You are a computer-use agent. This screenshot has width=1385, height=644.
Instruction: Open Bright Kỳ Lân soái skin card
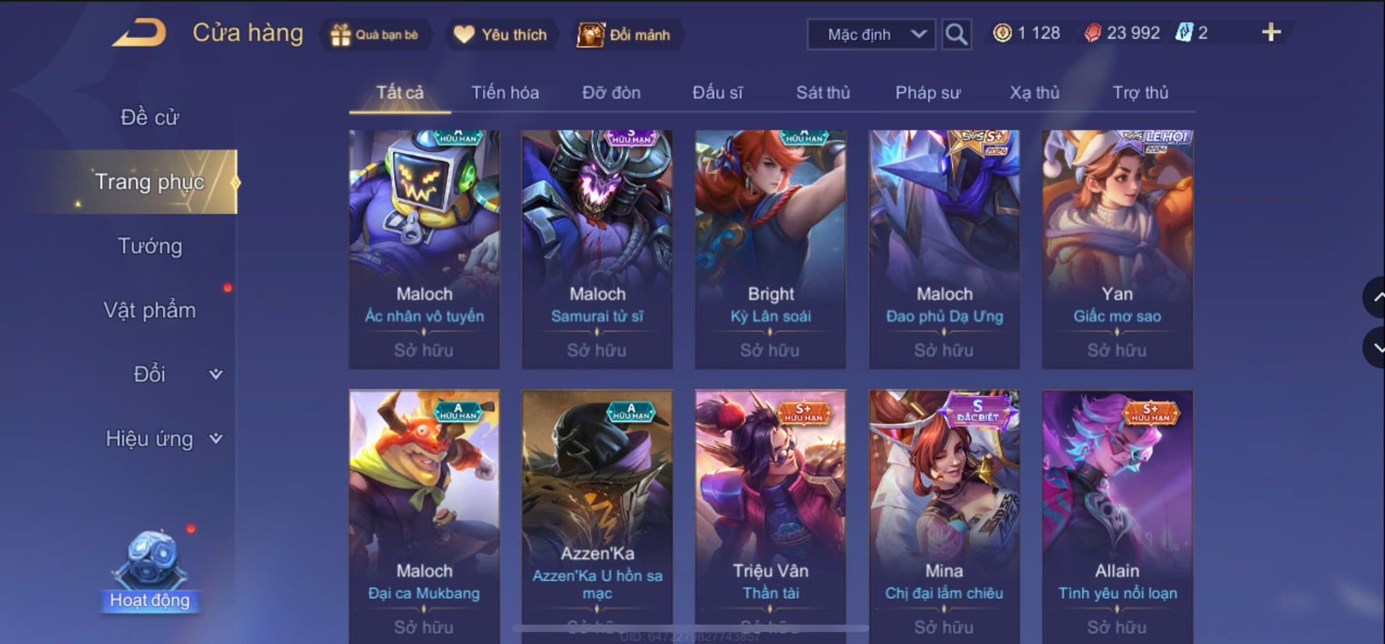point(770,250)
